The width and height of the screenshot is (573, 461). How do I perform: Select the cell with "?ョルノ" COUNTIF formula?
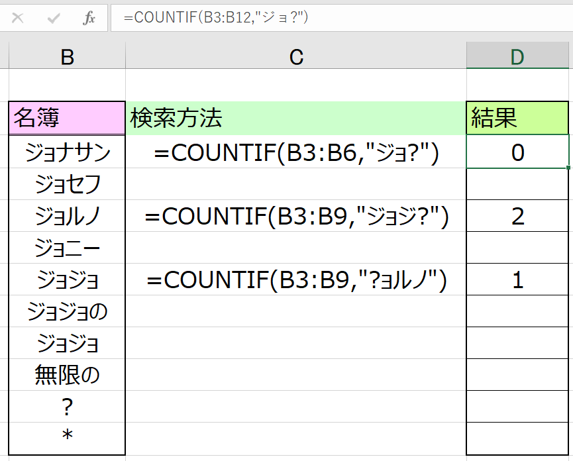[x=296, y=280]
